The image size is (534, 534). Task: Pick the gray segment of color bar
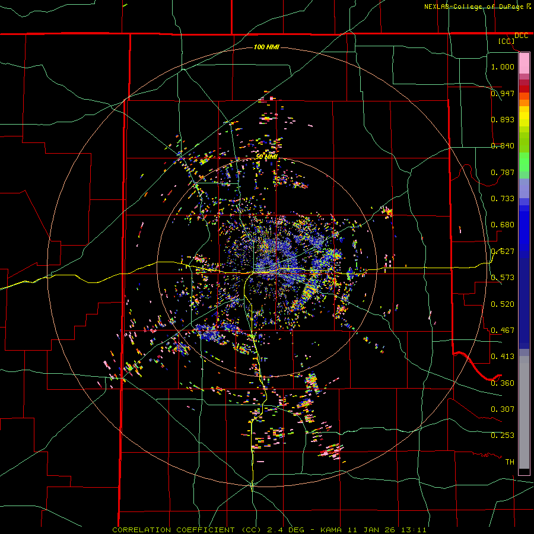pos(524,412)
